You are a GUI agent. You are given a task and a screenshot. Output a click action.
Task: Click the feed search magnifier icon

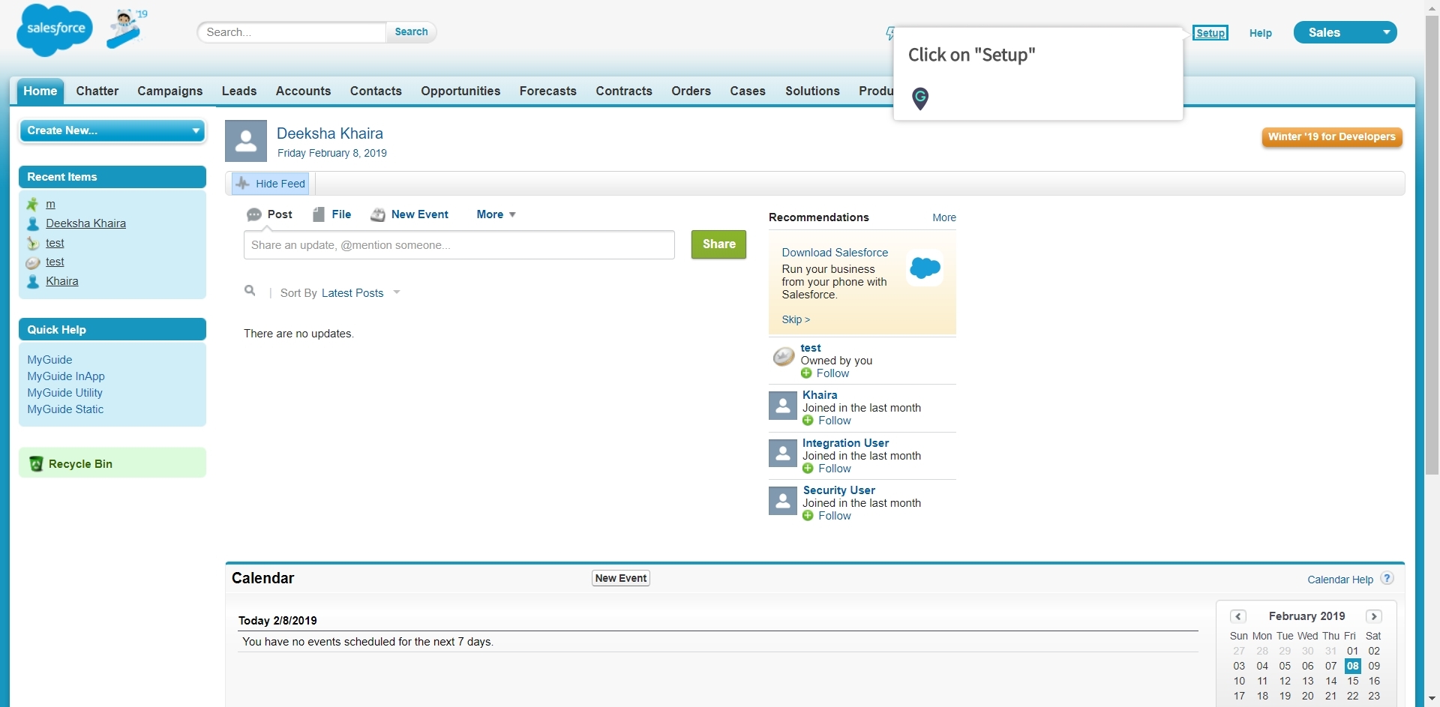click(x=250, y=291)
